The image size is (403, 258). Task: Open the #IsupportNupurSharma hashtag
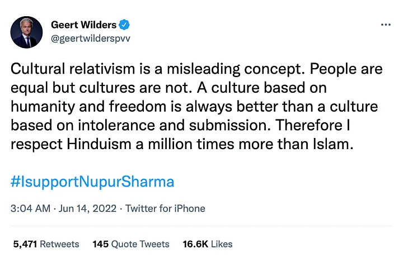tap(92, 181)
